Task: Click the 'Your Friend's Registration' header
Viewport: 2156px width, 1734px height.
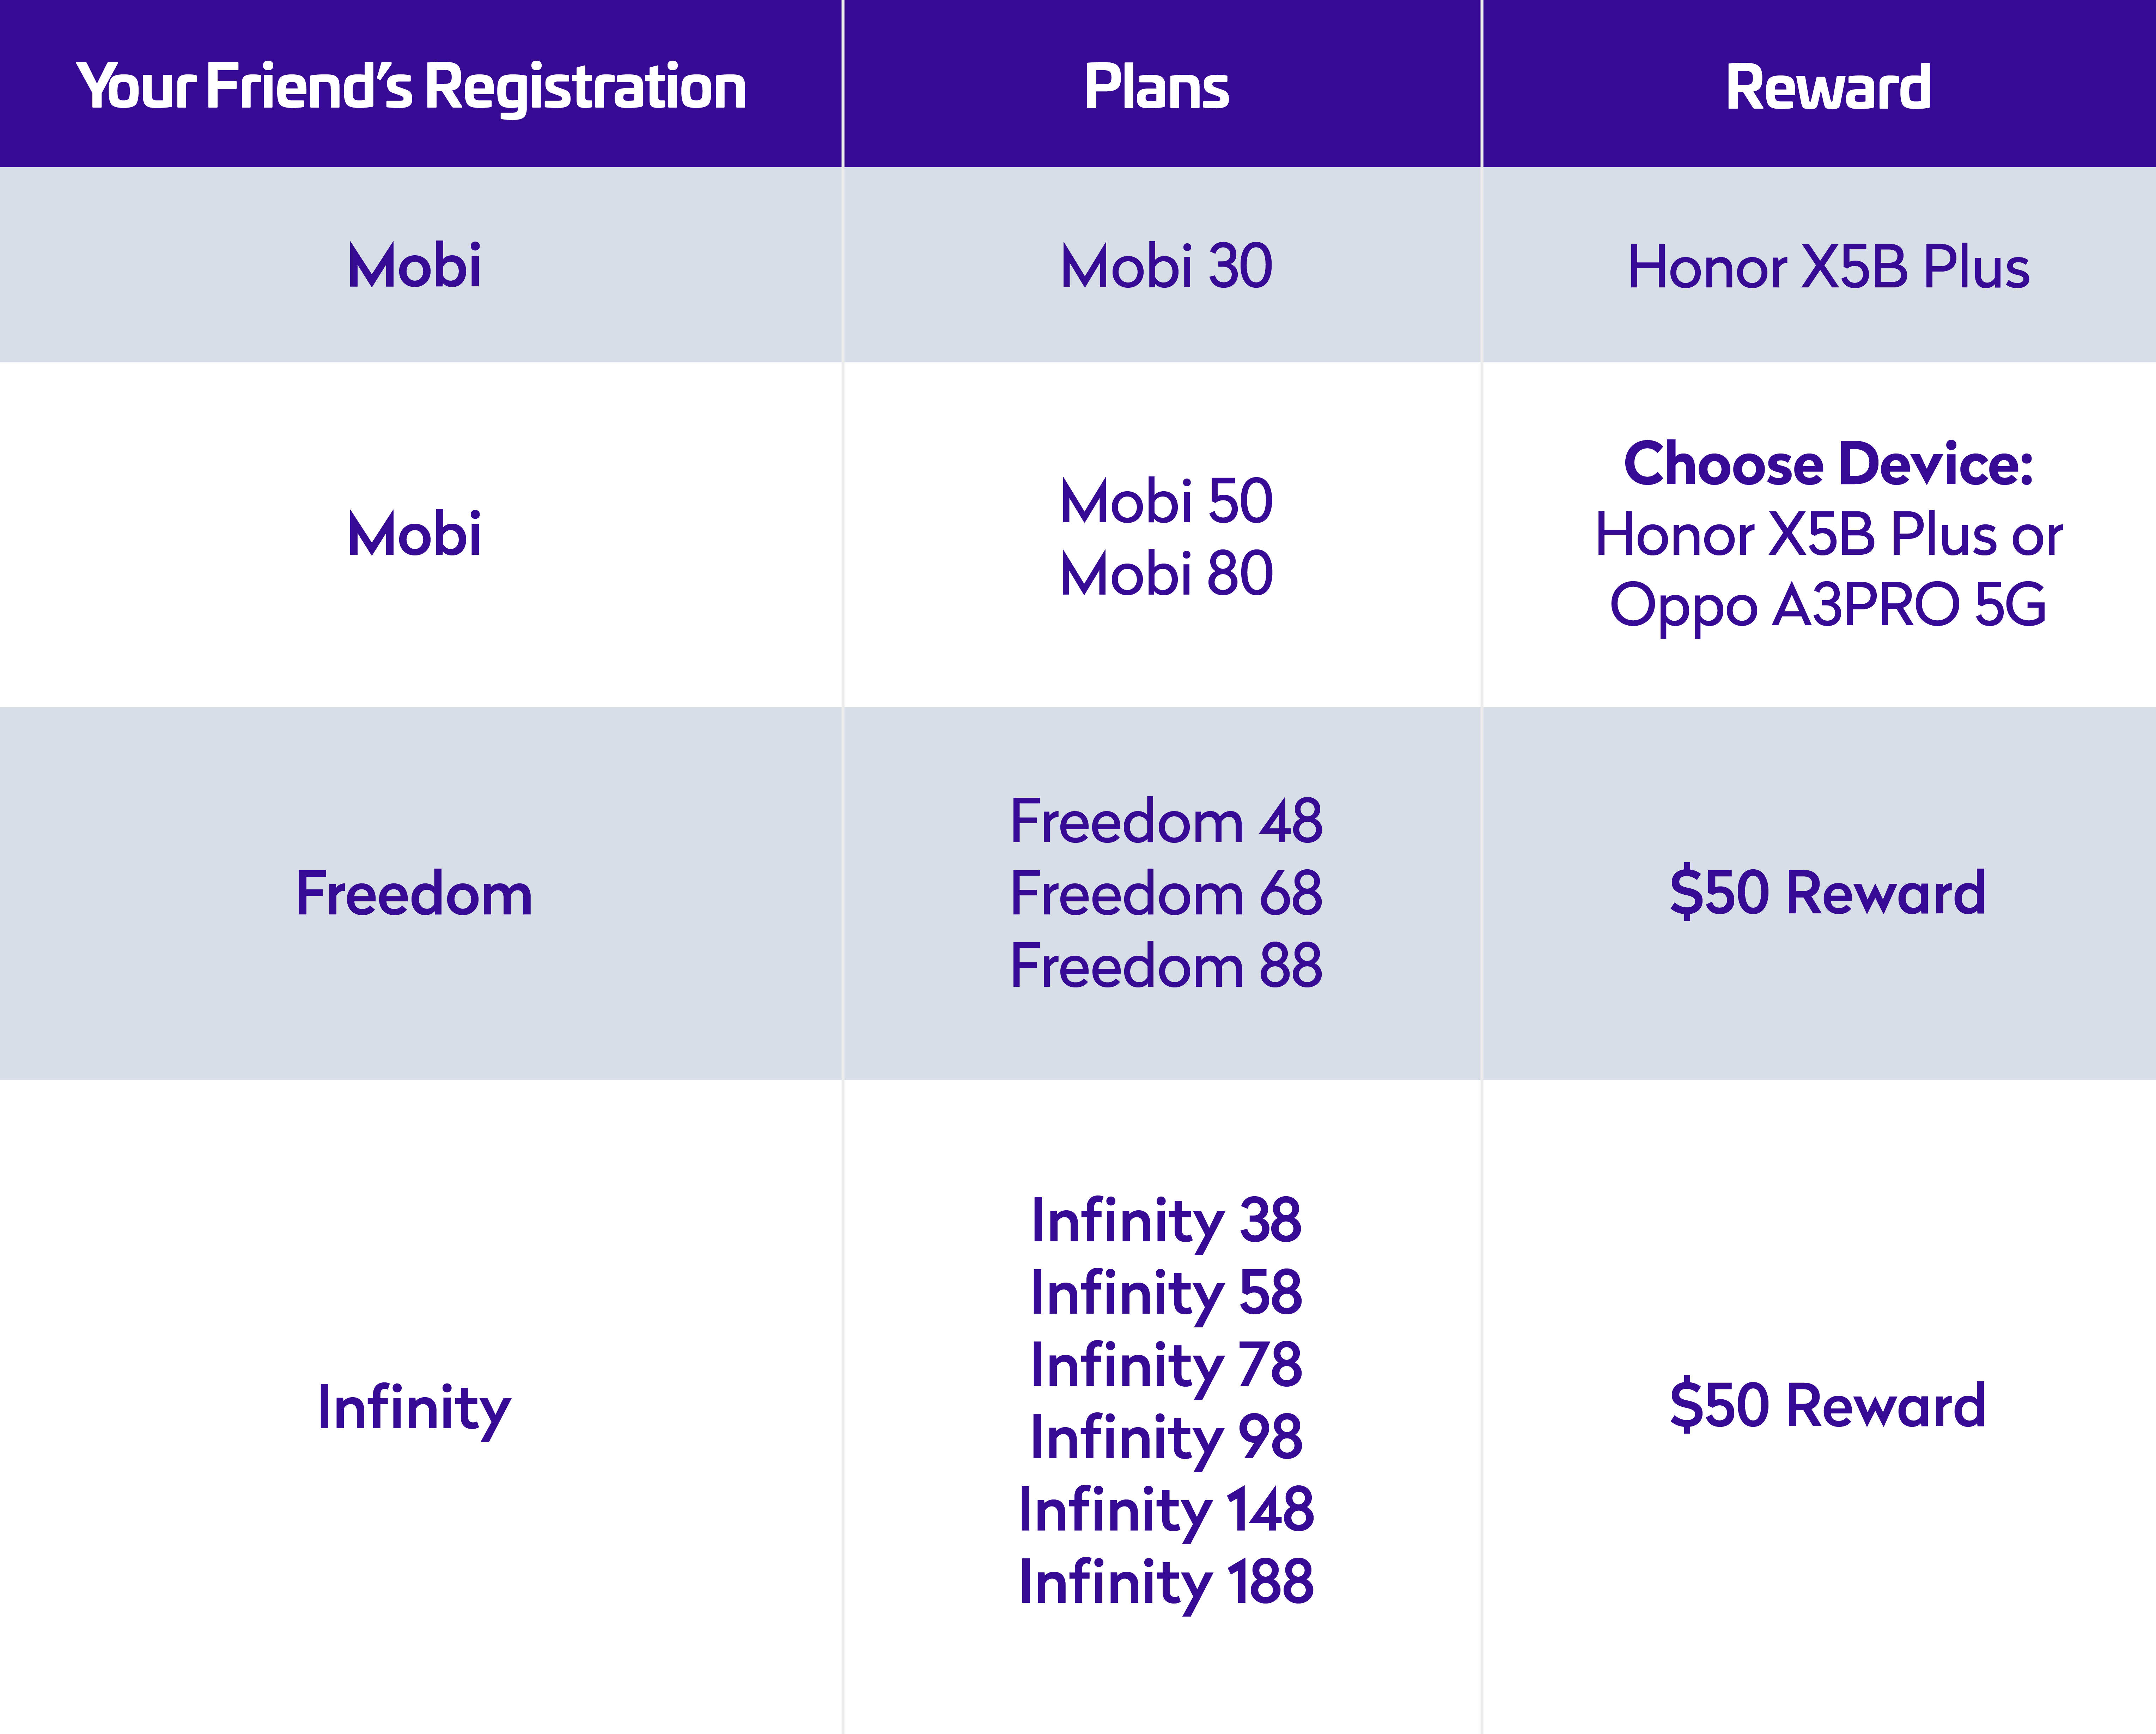Action: point(412,87)
